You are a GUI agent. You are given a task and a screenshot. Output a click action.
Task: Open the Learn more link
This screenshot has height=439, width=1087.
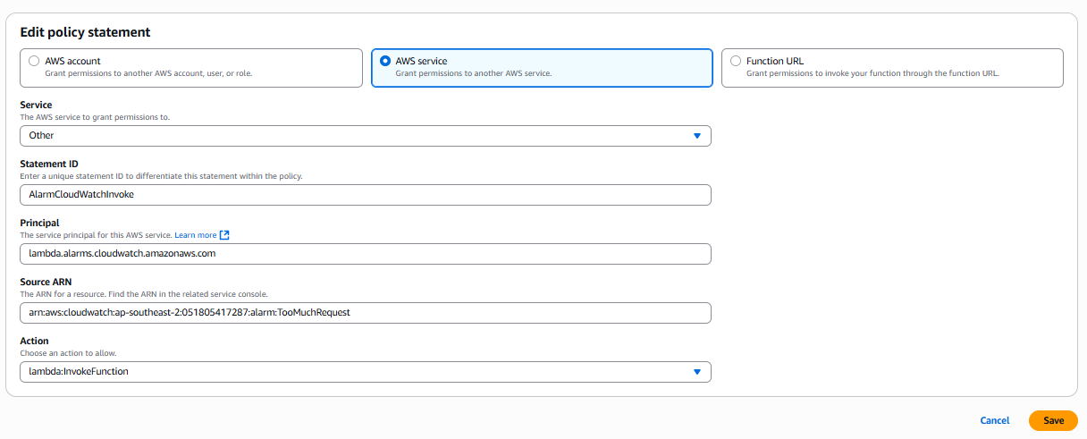(x=196, y=235)
